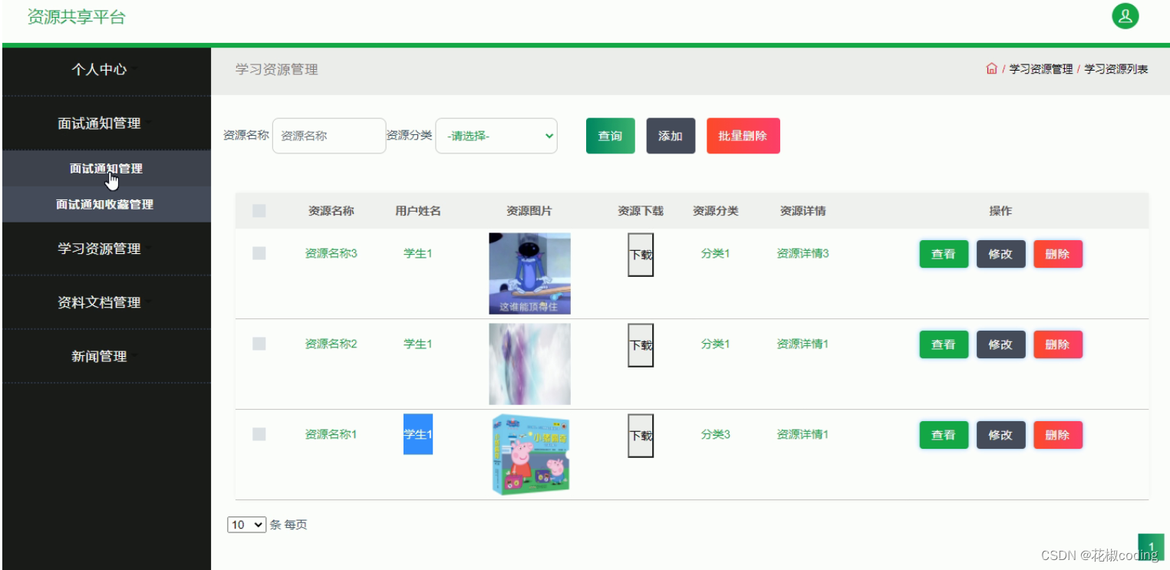The height and width of the screenshot is (570, 1170).
Task: Check the checkbox for 资源名称1 row
Action: click(259, 433)
